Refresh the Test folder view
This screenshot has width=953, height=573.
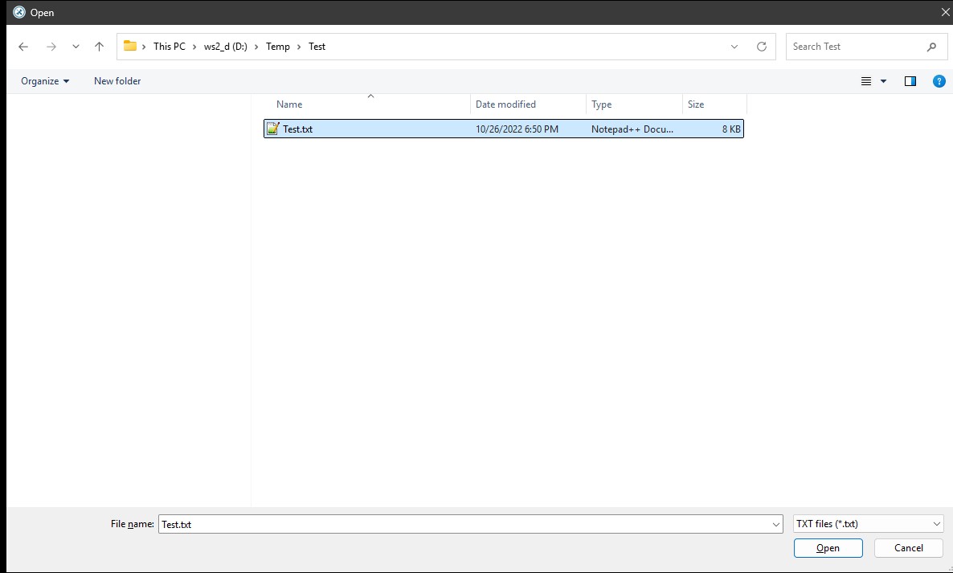coord(762,47)
